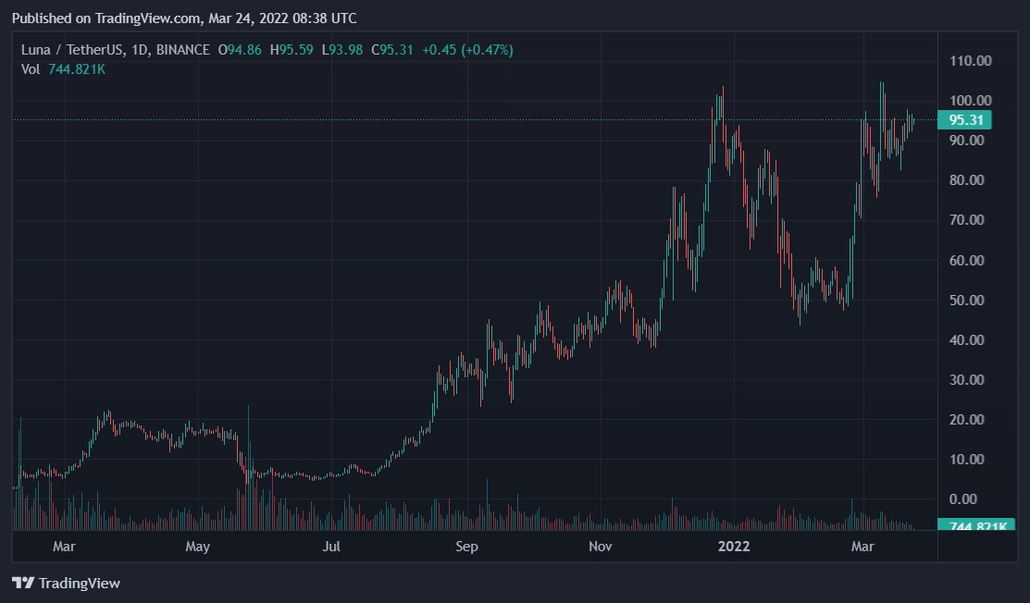This screenshot has height=603, width=1030.
Task: Select the 2022 label on the time axis
Action: coord(733,547)
